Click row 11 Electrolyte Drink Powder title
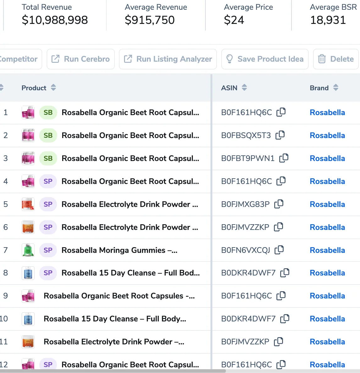This screenshot has height=373, width=360. [x=114, y=342]
